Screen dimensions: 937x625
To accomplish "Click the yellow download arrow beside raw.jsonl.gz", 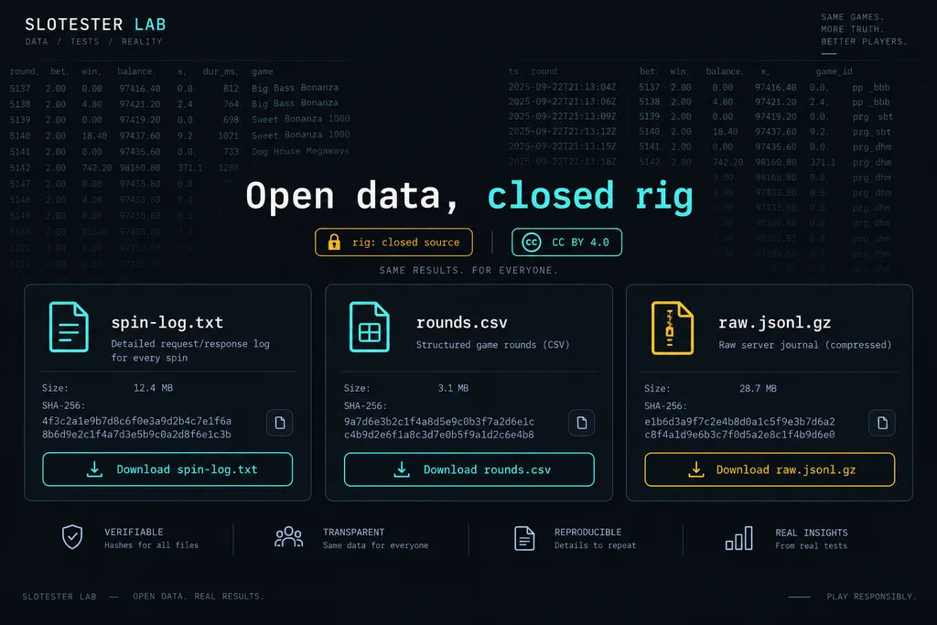I will pyautogui.click(x=695, y=469).
